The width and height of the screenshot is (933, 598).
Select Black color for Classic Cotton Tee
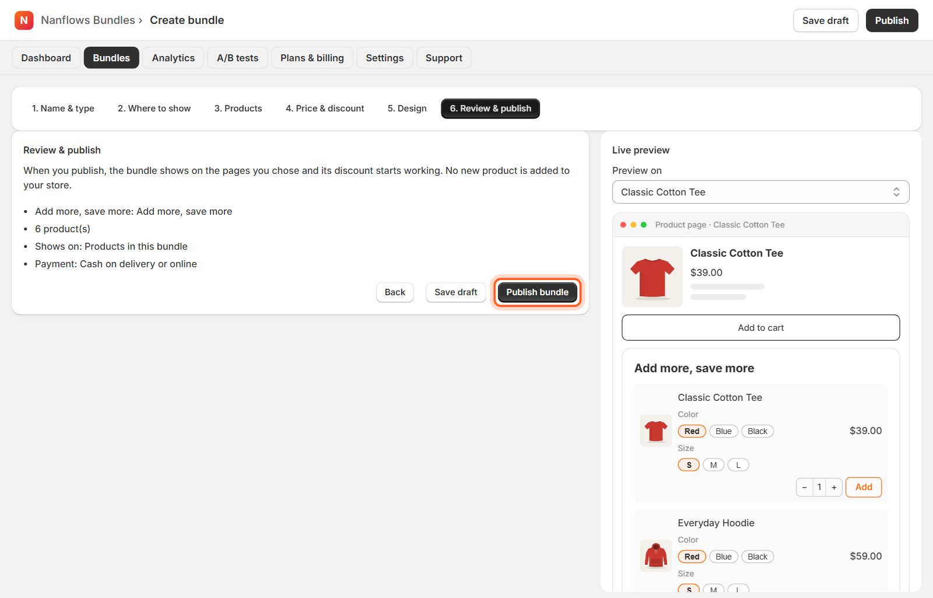click(757, 431)
